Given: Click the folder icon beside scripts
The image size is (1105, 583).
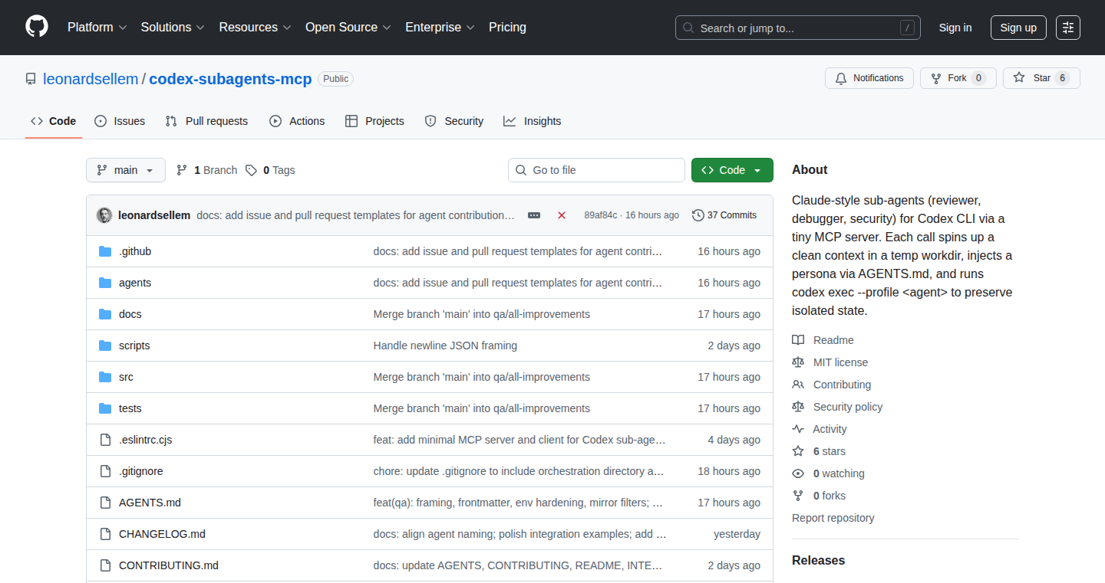Looking at the screenshot, I should (x=105, y=346).
